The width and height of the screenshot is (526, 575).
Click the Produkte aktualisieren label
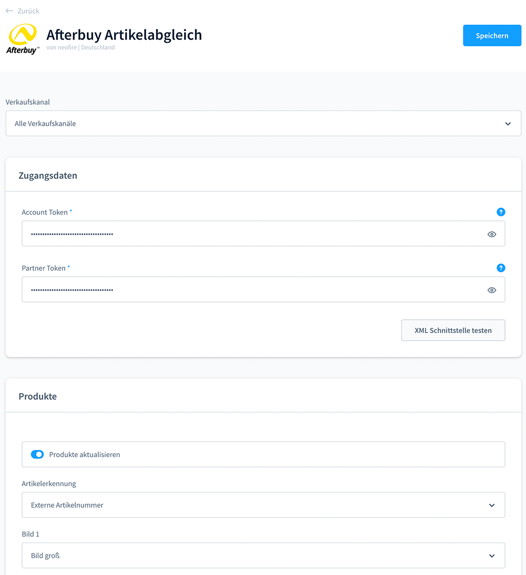click(x=85, y=455)
